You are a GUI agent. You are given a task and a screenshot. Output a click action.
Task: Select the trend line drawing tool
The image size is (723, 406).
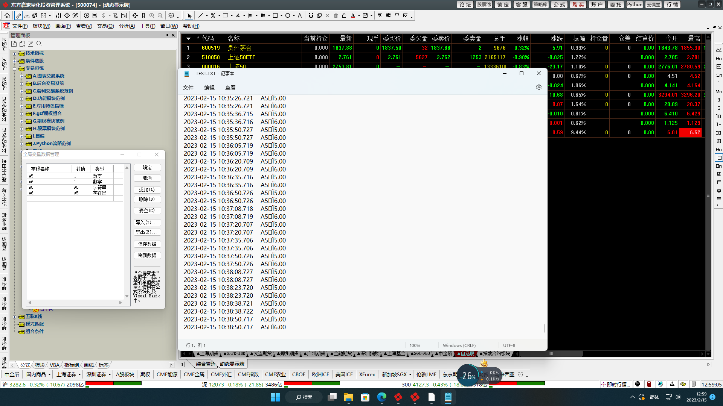point(200,15)
